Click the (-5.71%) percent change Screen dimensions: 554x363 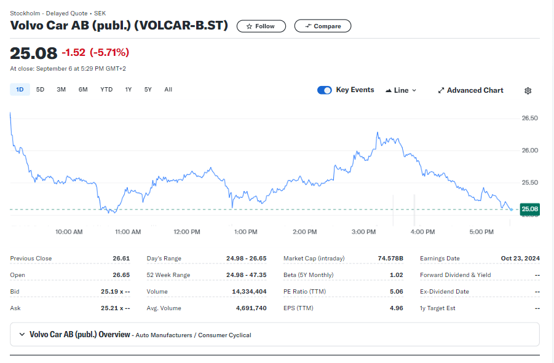coord(109,53)
